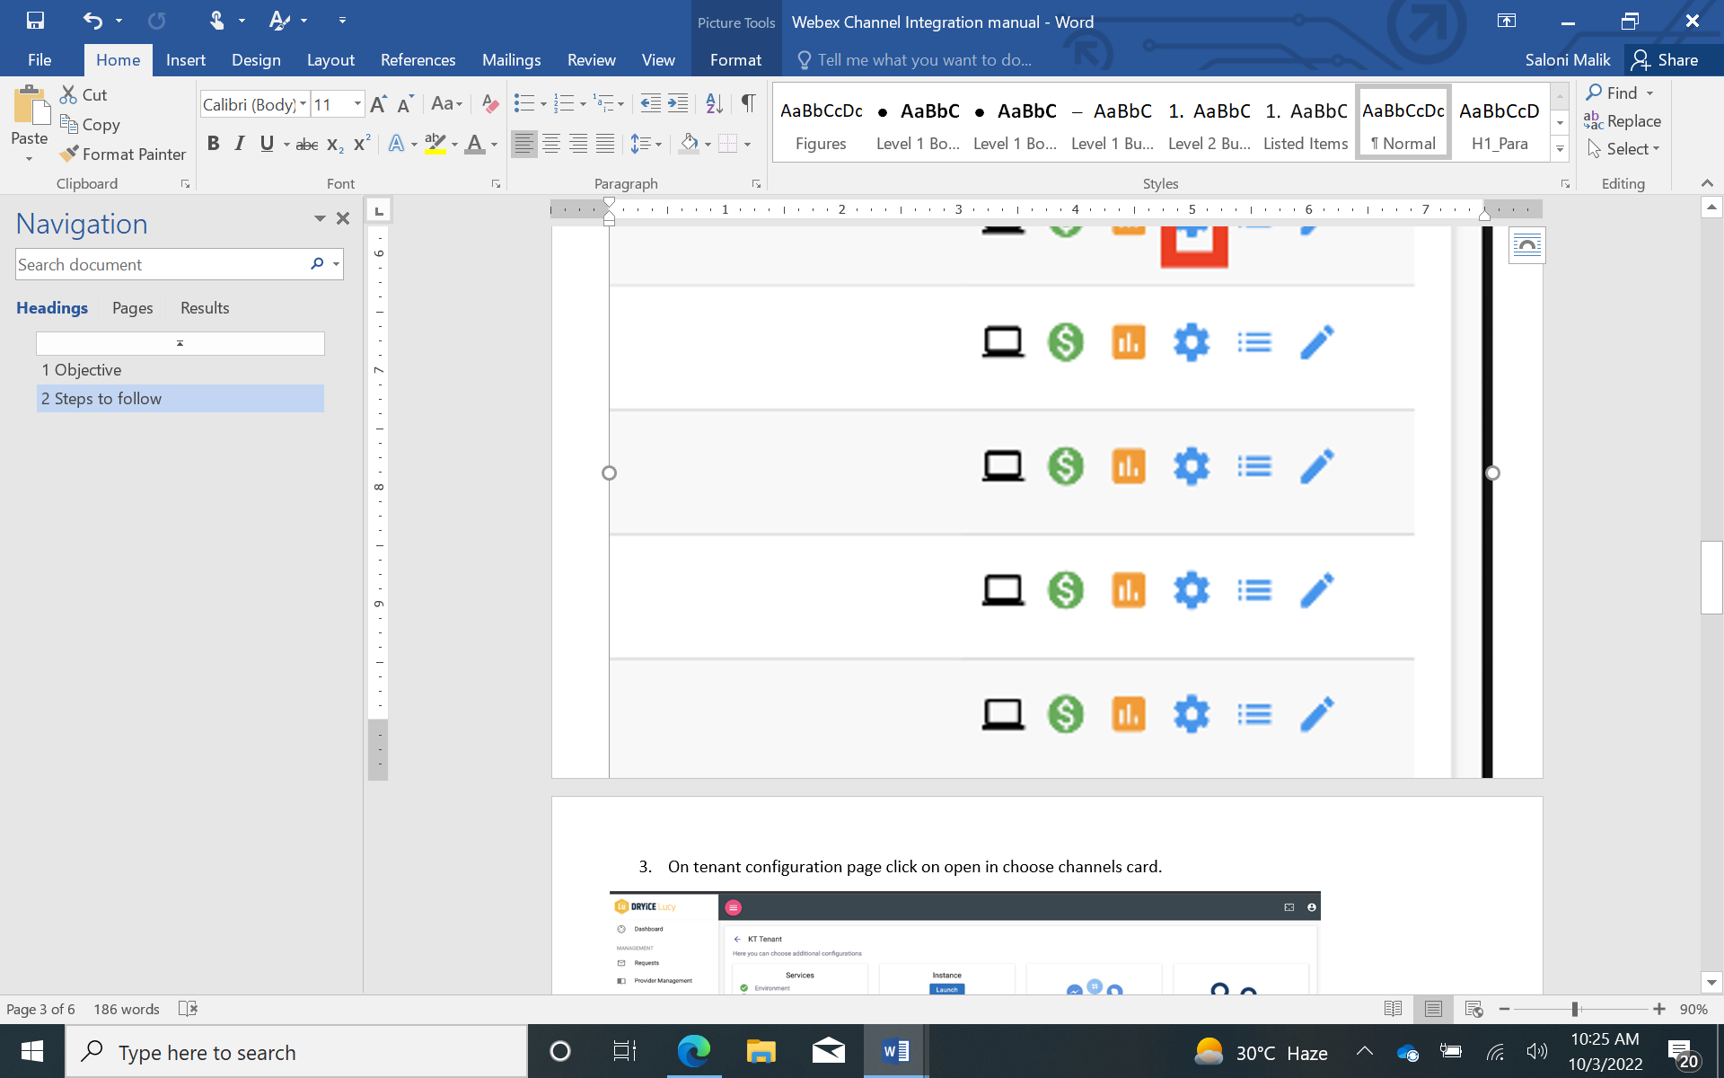Open the font name dropdown
Screen dimensions: 1724x1078
point(303,104)
